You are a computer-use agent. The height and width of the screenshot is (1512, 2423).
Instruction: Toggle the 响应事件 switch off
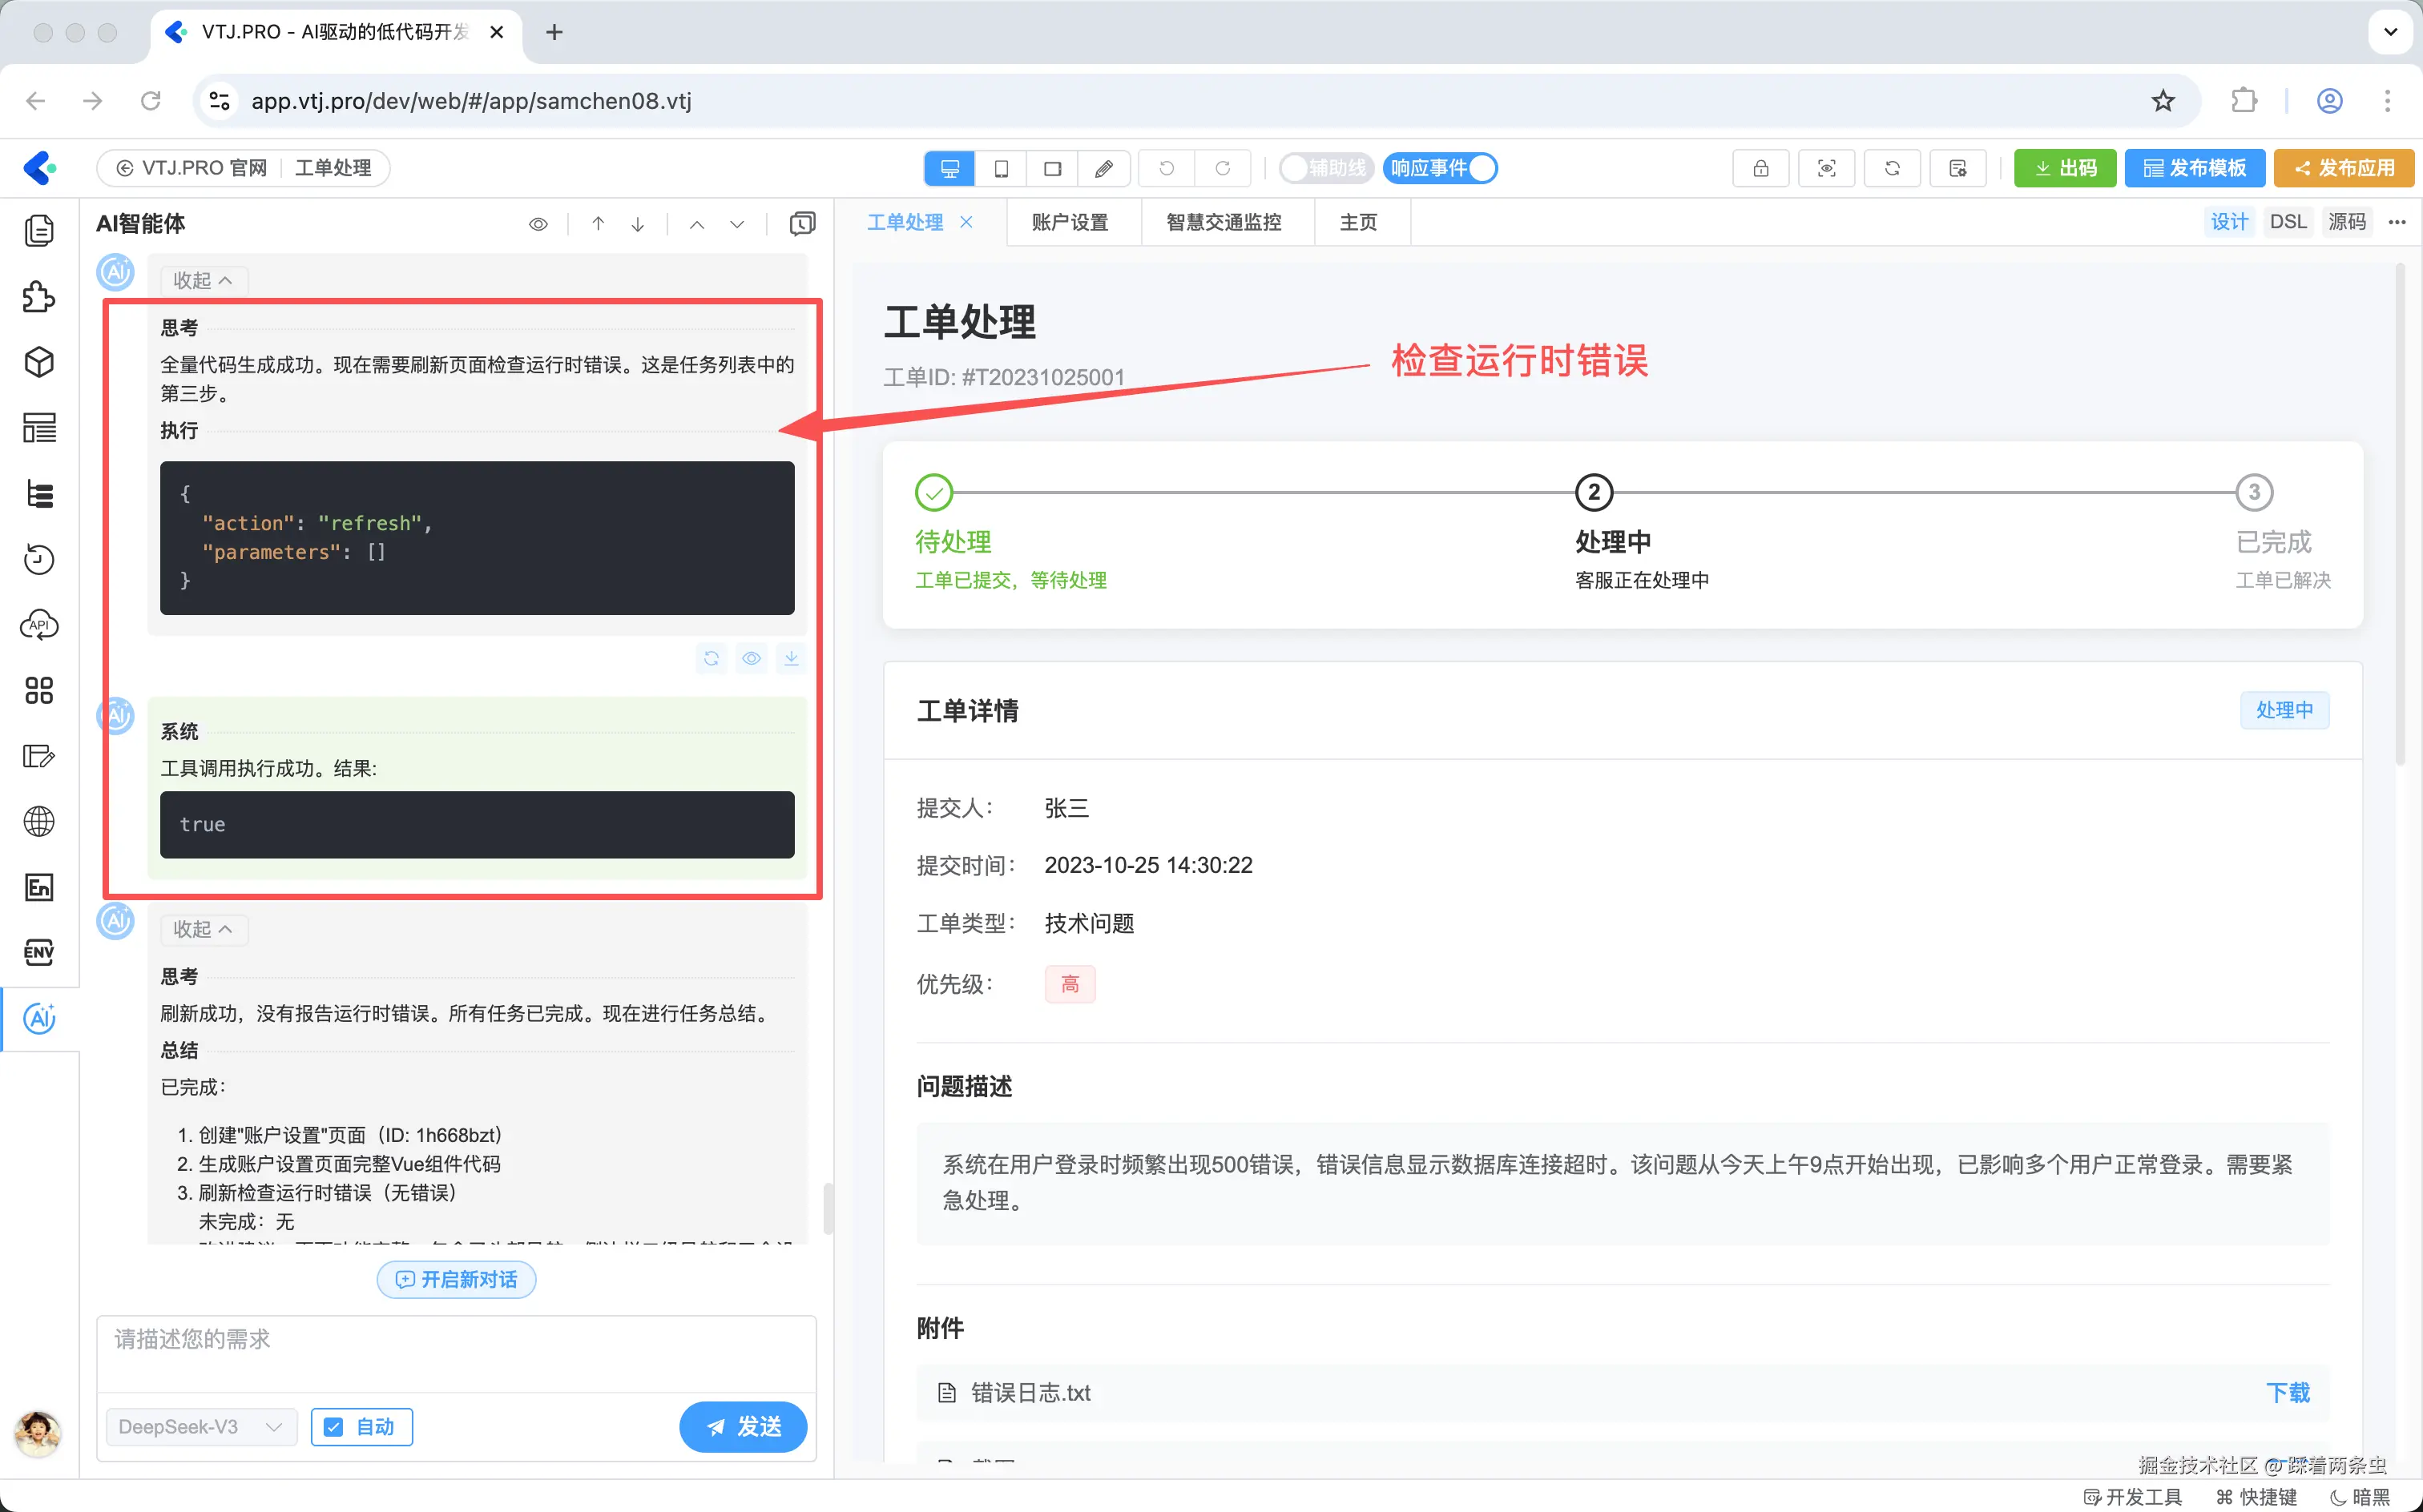(1441, 168)
